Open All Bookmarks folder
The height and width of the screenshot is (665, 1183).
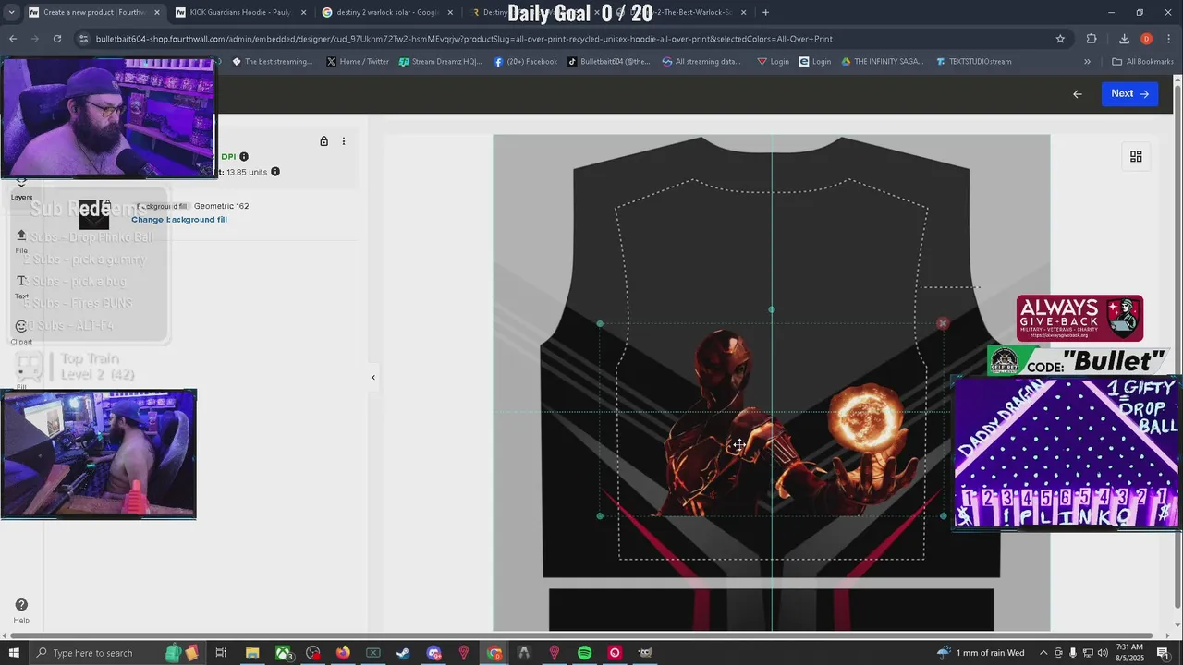click(x=1143, y=62)
